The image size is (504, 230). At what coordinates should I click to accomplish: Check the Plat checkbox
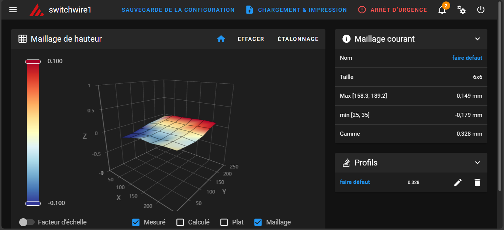point(224,222)
